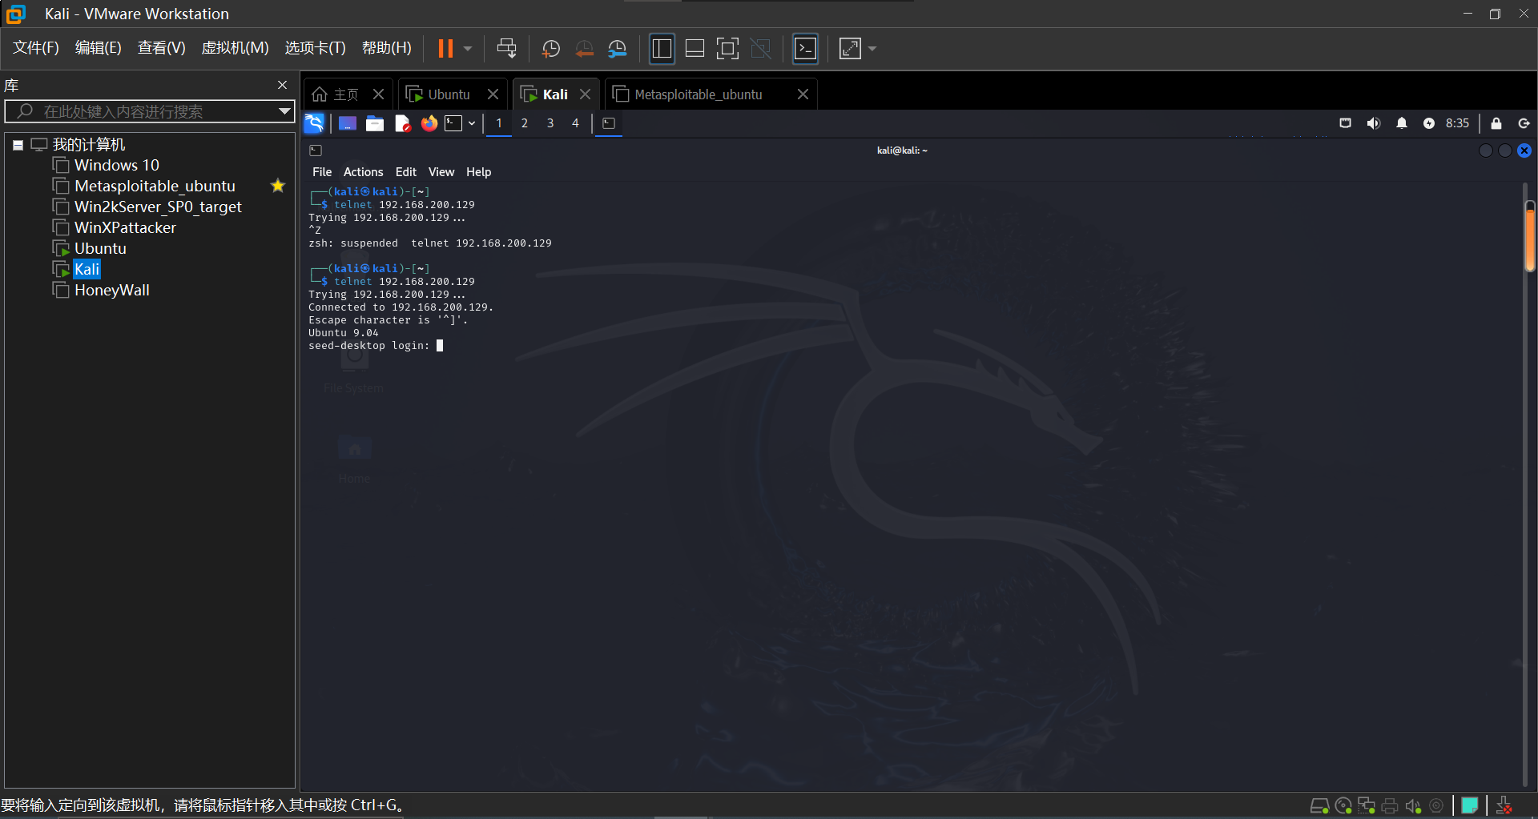The width and height of the screenshot is (1538, 819).
Task: Collapse the 我的计算机 tree node
Action: click(x=18, y=145)
